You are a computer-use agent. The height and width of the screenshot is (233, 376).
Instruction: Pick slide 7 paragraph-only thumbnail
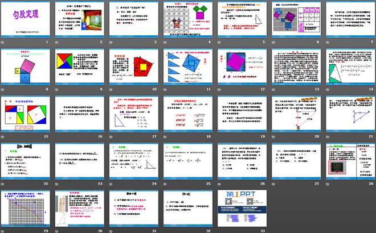[350, 19]
